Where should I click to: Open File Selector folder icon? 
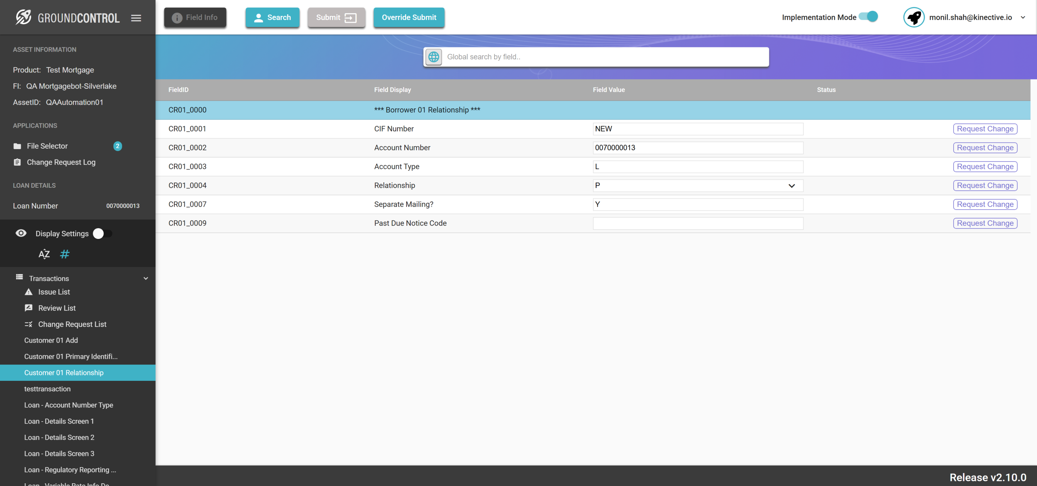click(x=17, y=146)
